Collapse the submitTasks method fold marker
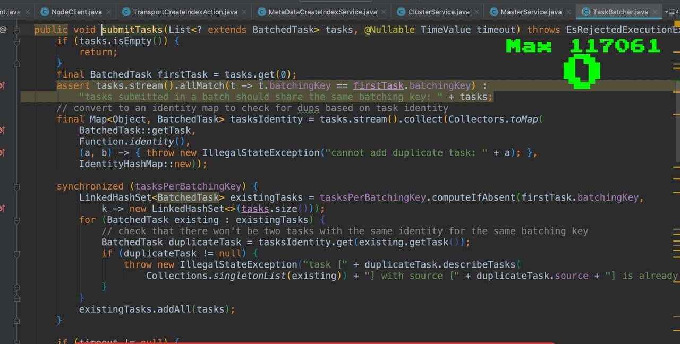Viewport: 680px width, 344px height. click(17, 30)
